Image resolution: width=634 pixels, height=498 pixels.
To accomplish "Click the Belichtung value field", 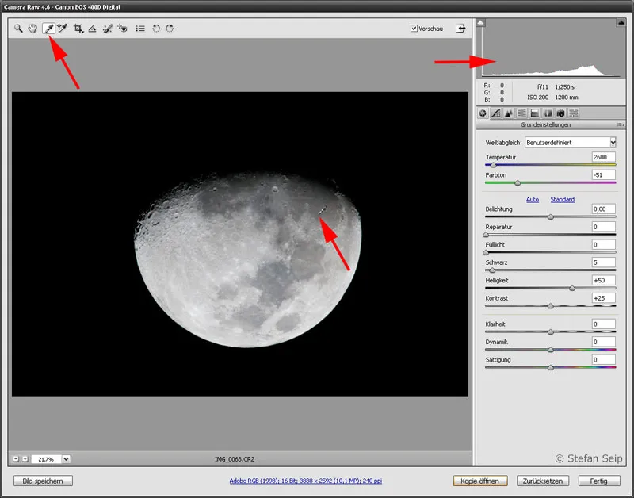I will pyautogui.click(x=604, y=209).
